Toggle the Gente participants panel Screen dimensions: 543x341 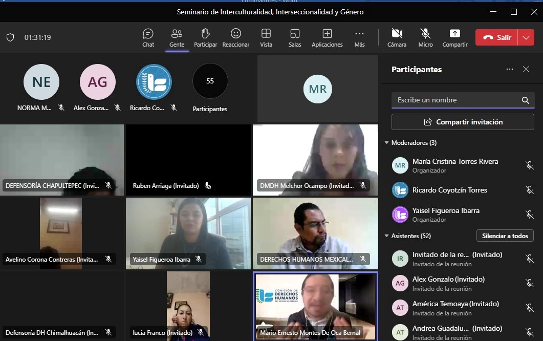tap(177, 38)
